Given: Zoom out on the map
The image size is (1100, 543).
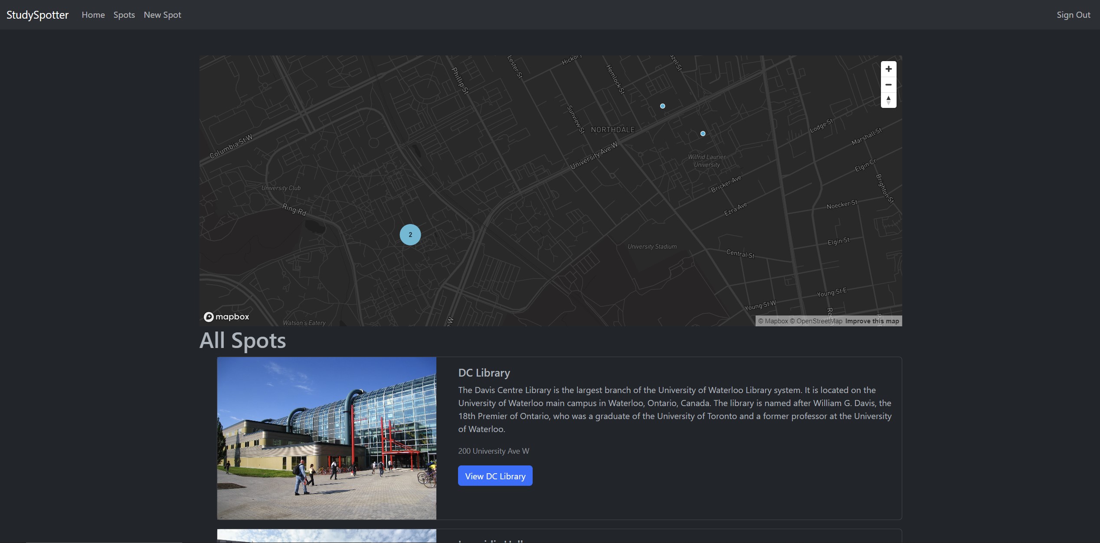Looking at the screenshot, I should pos(888,85).
